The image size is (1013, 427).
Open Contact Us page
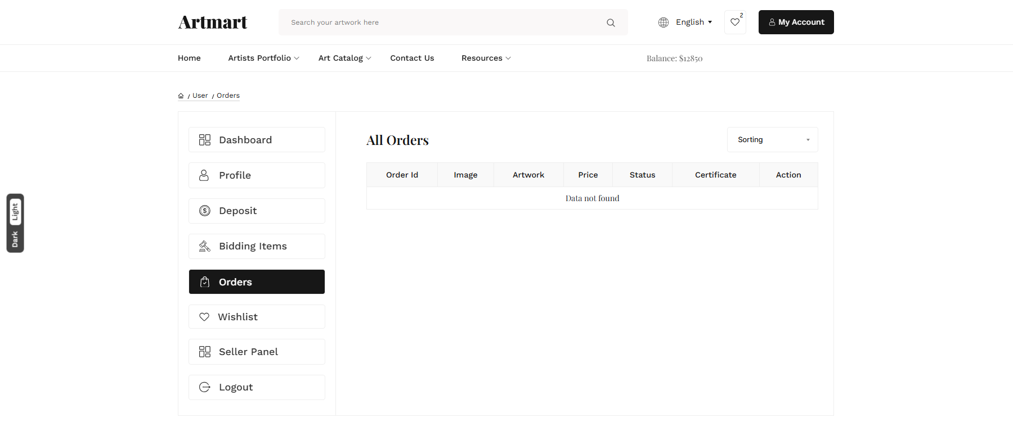[x=412, y=58]
